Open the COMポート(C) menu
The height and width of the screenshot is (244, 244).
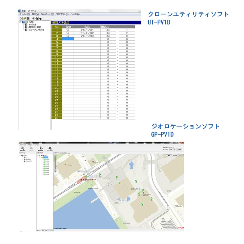(47, 14)
